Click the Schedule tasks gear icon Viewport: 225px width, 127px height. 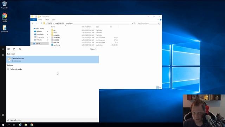8,69
